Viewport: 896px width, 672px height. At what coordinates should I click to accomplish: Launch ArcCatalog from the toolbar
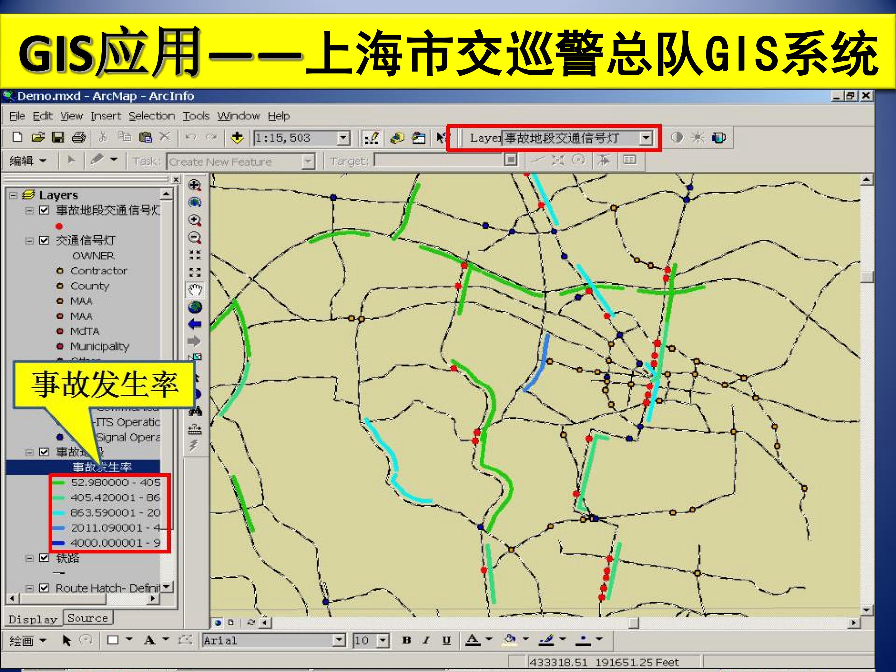[x=397, y=138]
